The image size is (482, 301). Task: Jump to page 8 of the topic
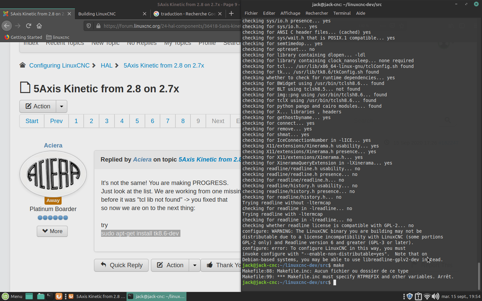(x=183, y=121)
